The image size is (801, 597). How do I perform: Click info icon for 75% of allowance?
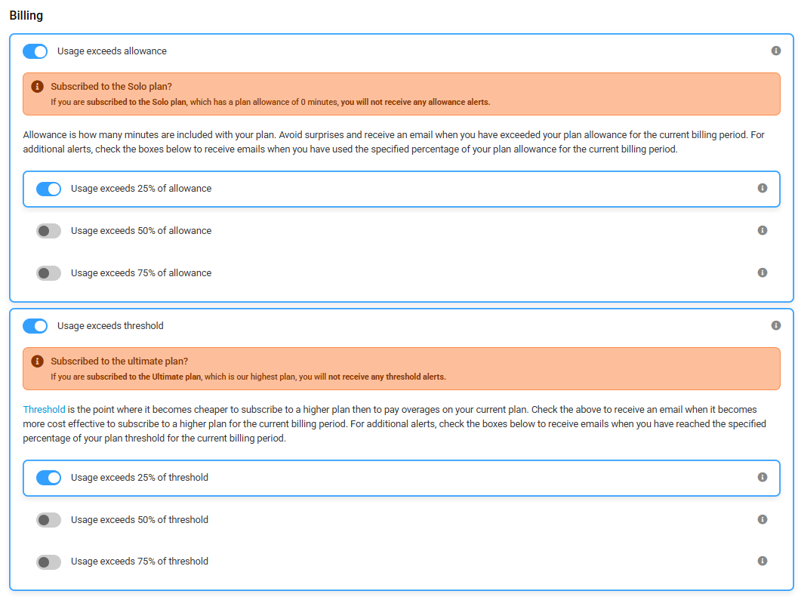(x=762, y=272)
